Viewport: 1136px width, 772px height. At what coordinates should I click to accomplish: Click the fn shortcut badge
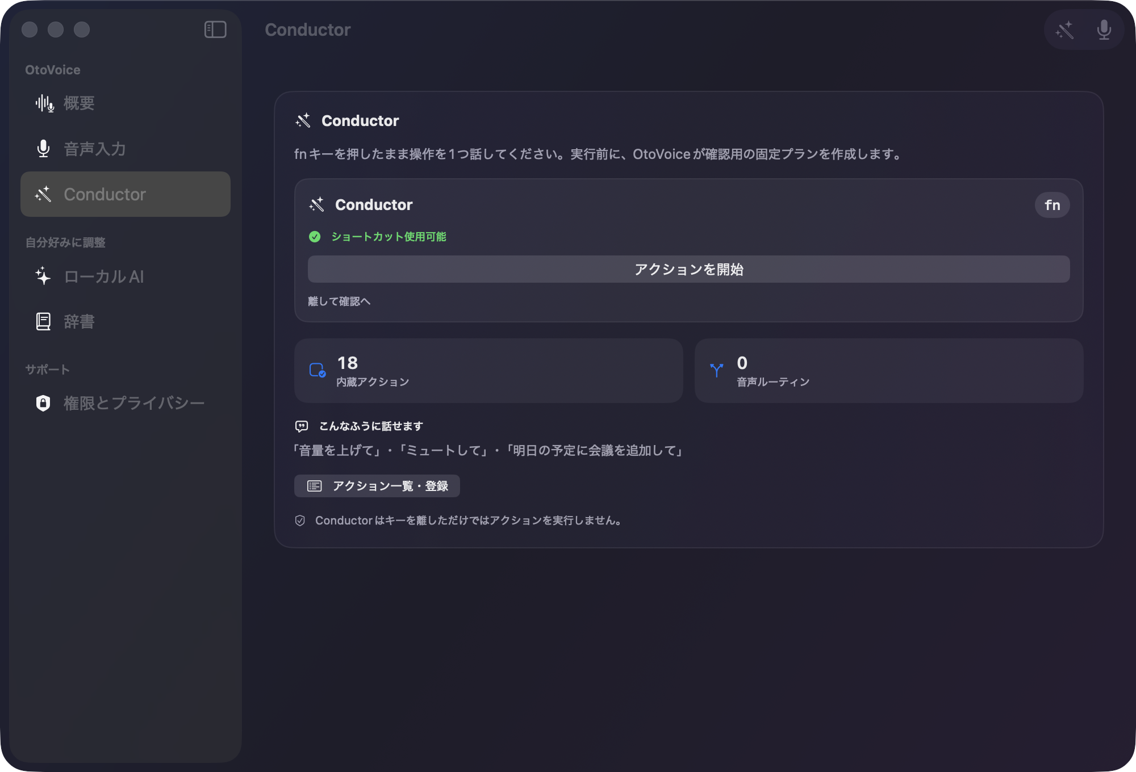click(x=1052, y=205)
